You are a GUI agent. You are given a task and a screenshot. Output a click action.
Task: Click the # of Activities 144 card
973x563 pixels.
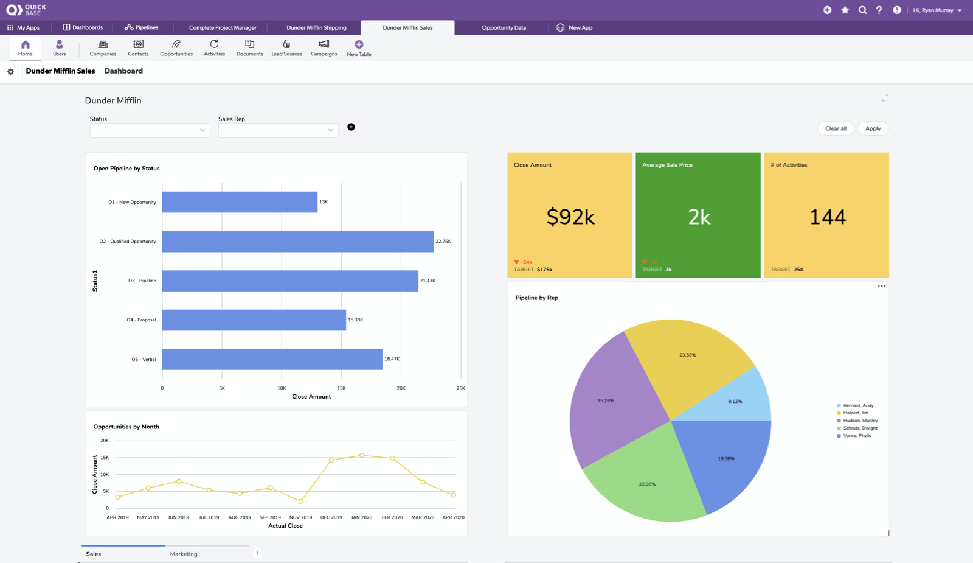tap(826, 215)
